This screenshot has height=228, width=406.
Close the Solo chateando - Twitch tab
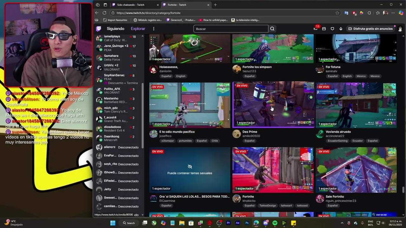coord(158,5)
